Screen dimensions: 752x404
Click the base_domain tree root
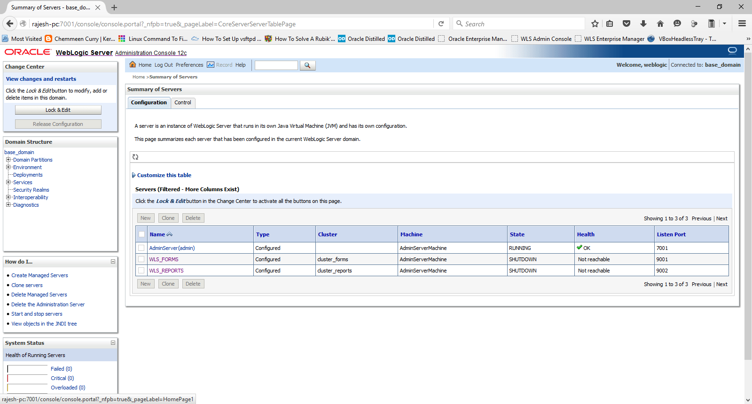pos(19,152)
